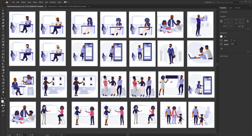Click the Flip Horizontal icon
Image resolution: width=252 pixels, height=136 pixels.
click(239, 26)
